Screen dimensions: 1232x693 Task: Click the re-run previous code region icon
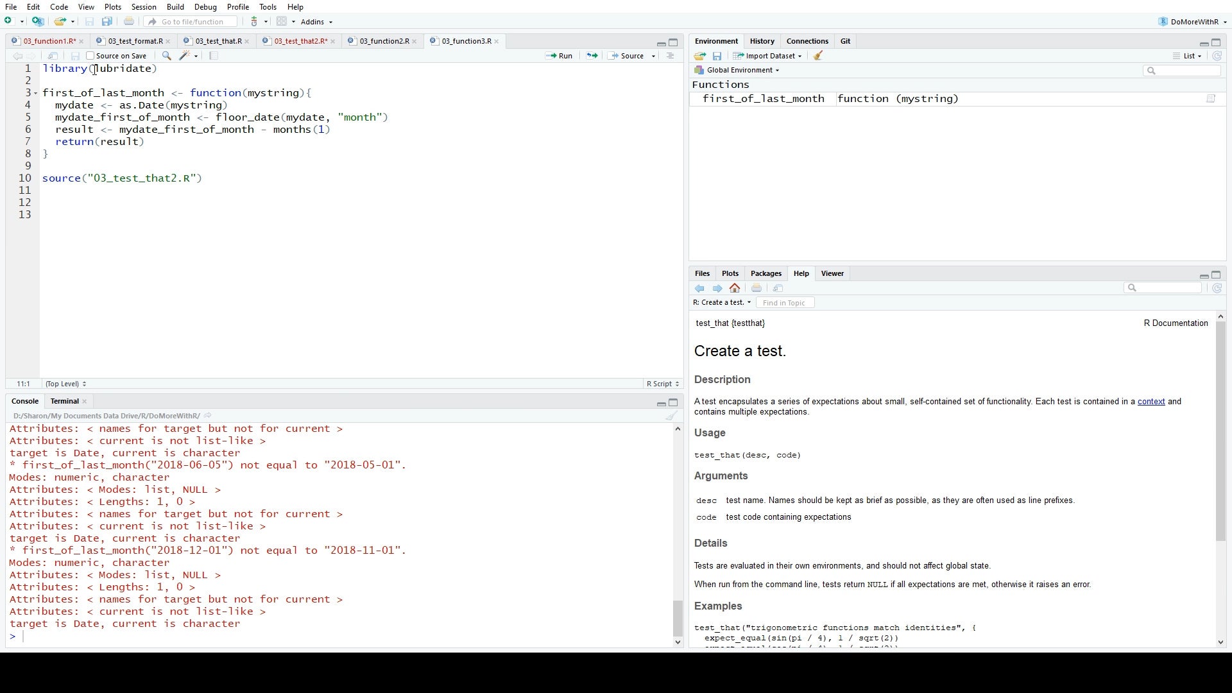(x=592, y=56)
